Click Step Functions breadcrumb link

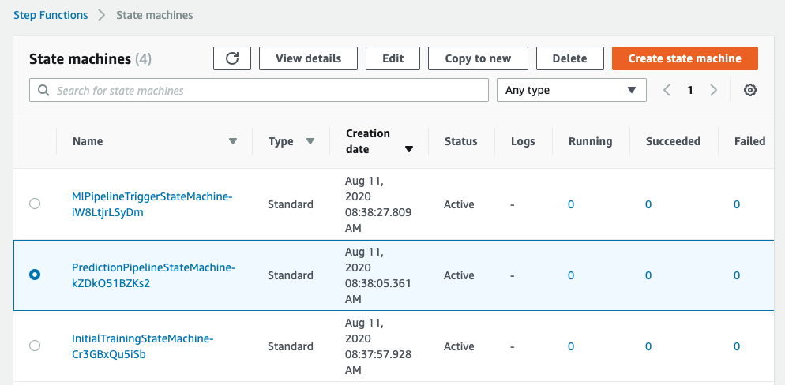(x=51, y=15)
